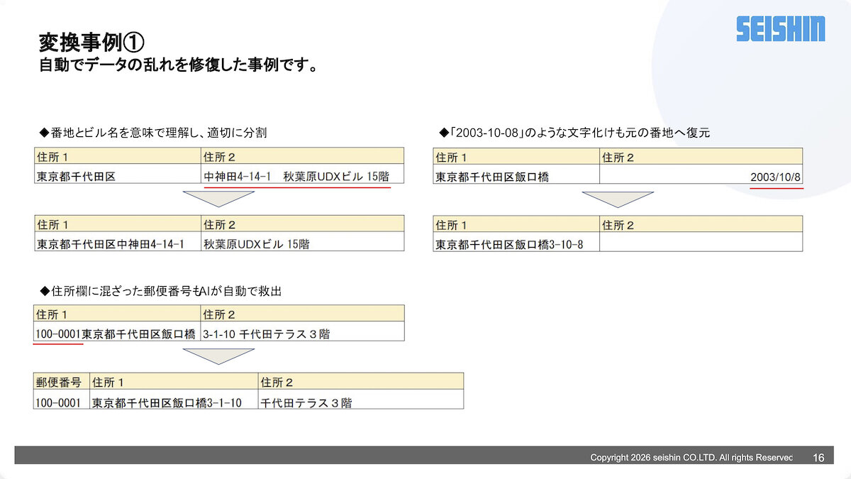Click the cell 東京都千代田区中神田4-14-1
The width and height of the screenshot is (851, 479).
tap(111, 244)
